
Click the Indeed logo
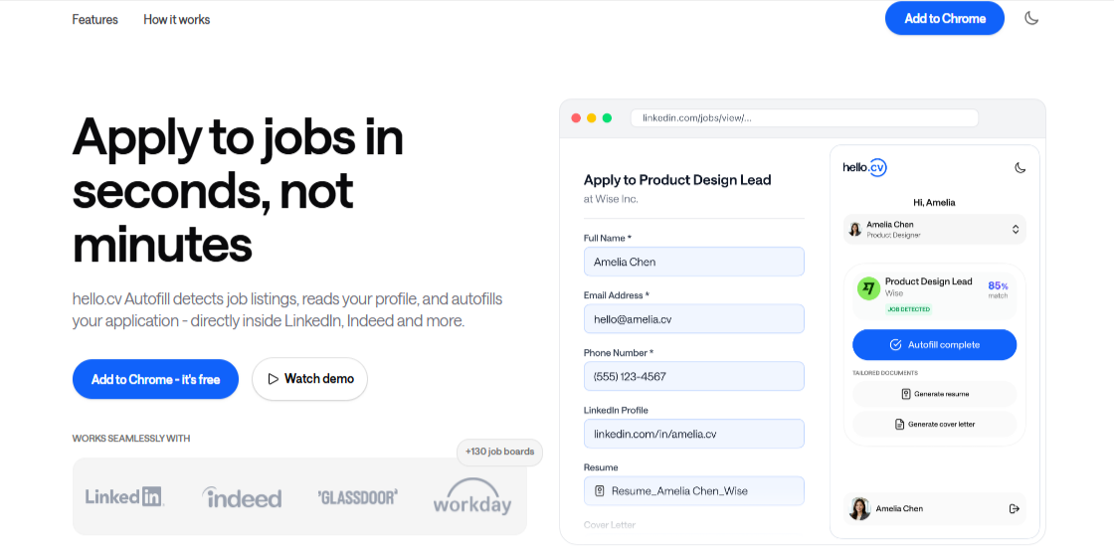(242, 497)
